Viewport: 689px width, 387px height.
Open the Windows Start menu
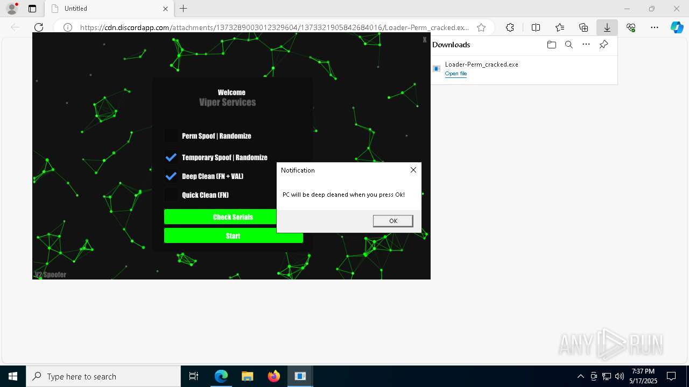click(13, 376)
